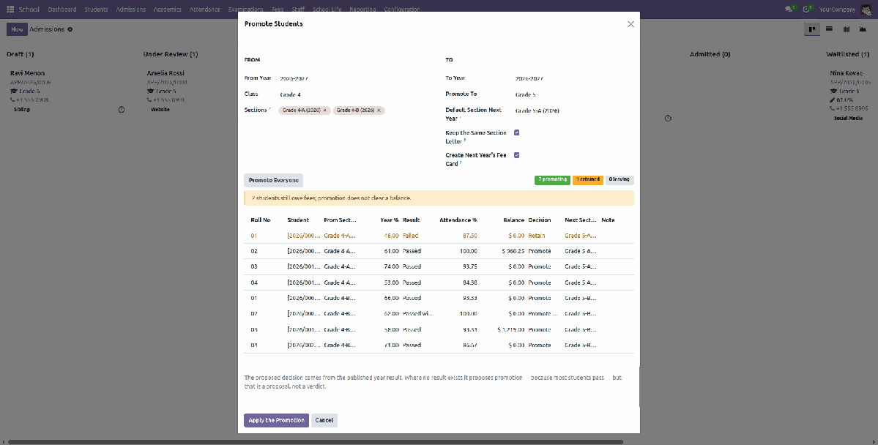This screenshot has width=878, height=445.
Task: Open the To Year dropdown field
Action: point(574,79)
